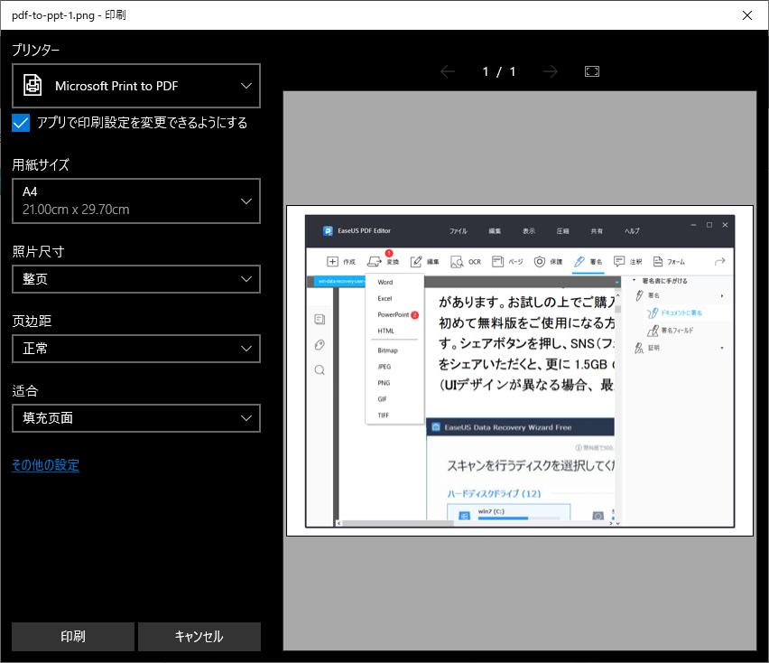This screenshot has height=663, width=769.
Task: Expand the 用紙サイズ A4 dropdown
Action: (136, 201)
